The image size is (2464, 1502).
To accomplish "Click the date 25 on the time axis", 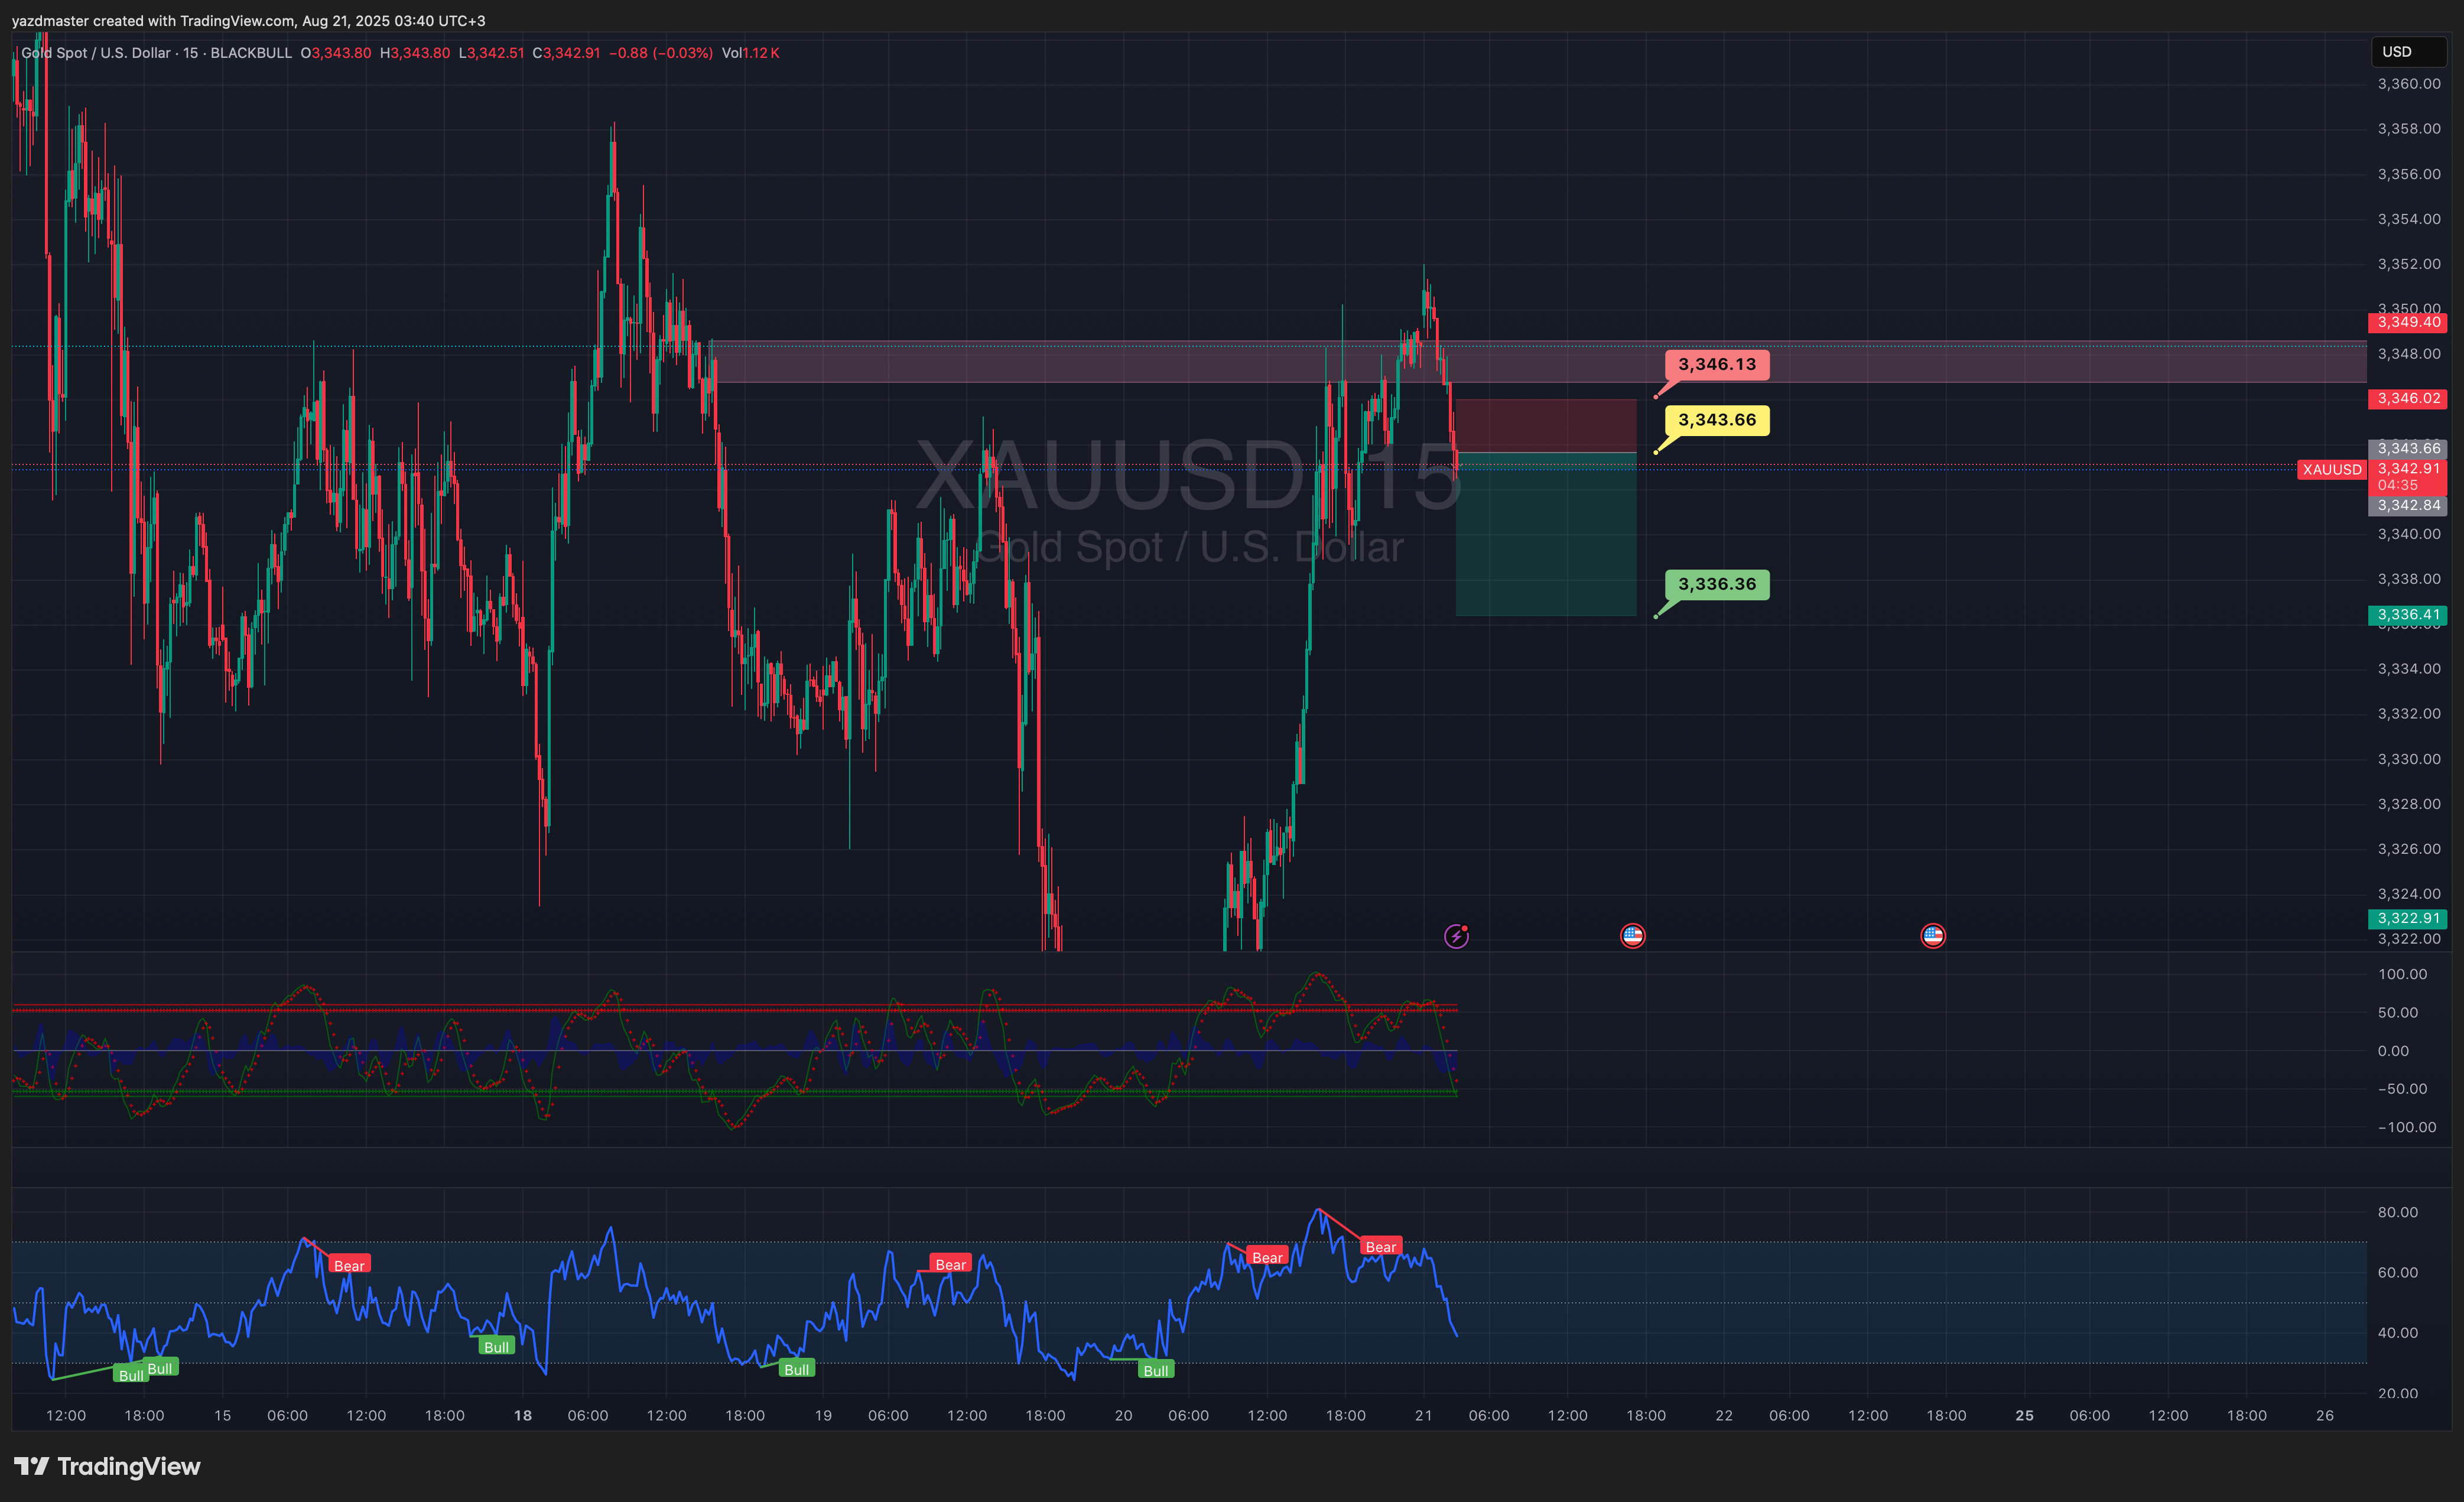I will 2024,1415.
